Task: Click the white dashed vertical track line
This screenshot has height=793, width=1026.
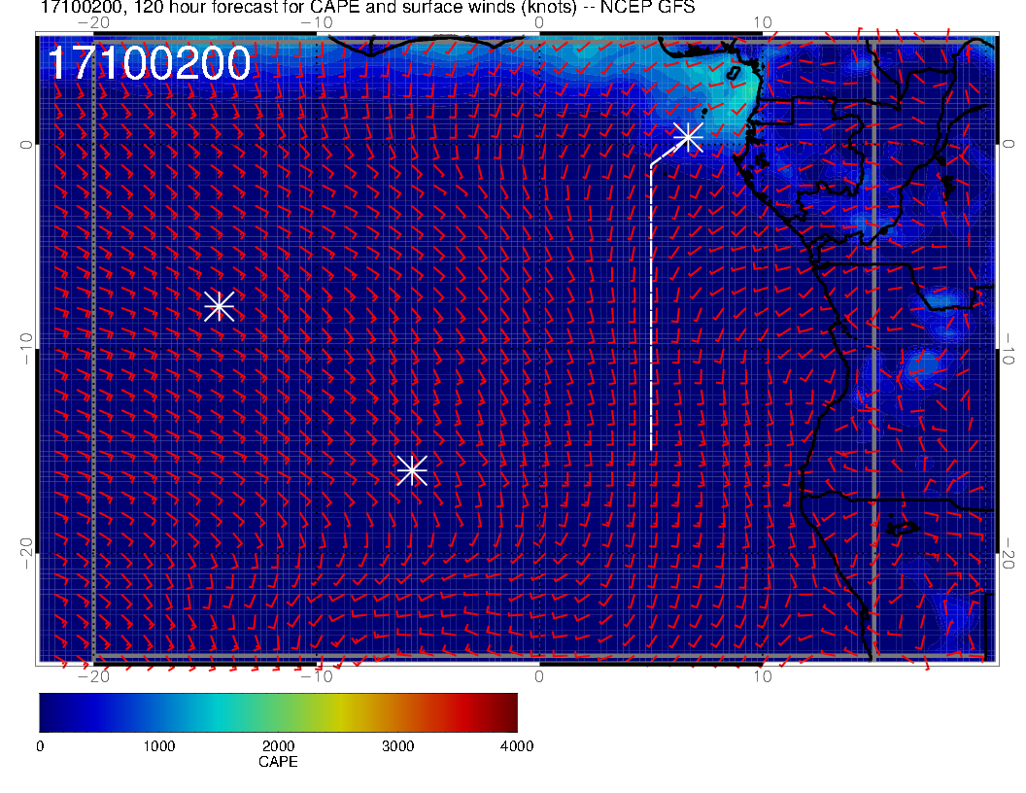Action: coord(651,311)
